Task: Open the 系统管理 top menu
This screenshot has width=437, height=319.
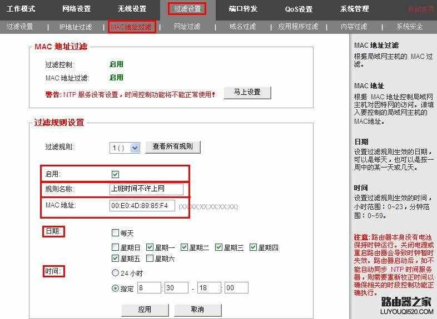Action: (x=354, y=9)
